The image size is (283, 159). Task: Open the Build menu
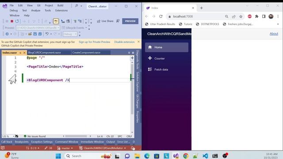[x=60, y=5]
